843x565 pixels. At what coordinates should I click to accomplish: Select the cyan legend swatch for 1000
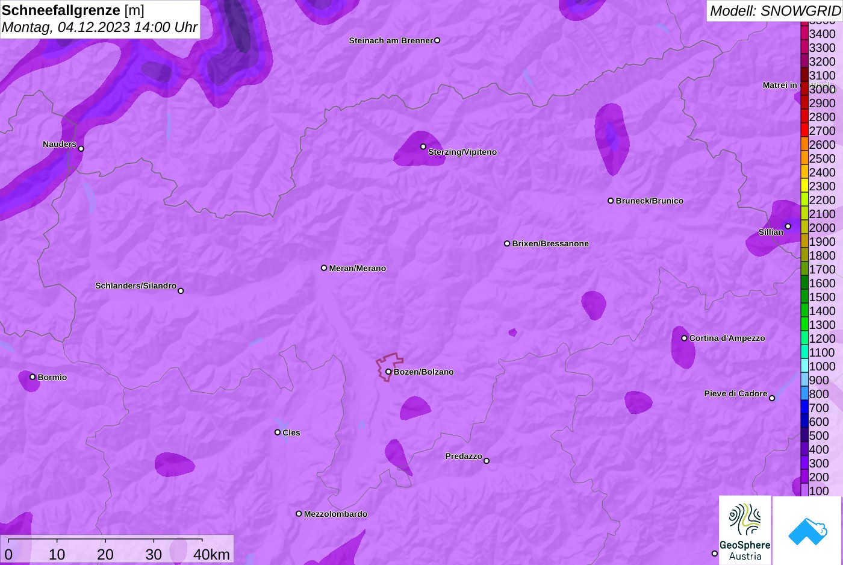click(804, 366)
